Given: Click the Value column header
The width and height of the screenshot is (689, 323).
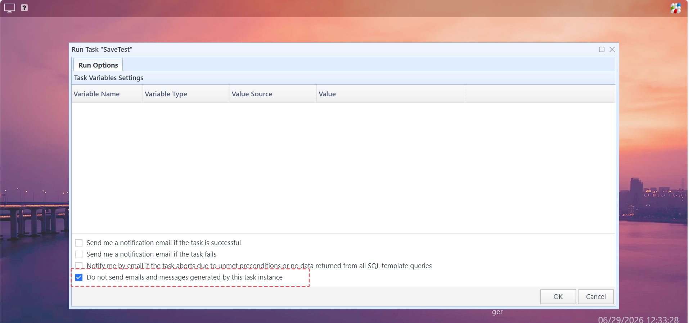Looking at the screenshot, I should click(390, 94).
